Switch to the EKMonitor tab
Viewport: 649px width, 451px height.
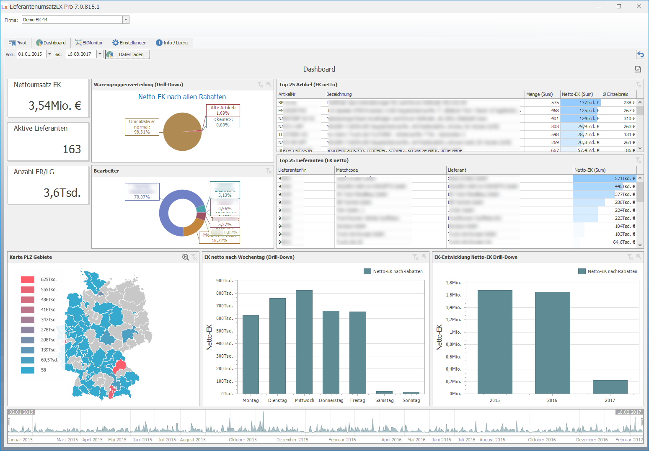pos(89,43)
